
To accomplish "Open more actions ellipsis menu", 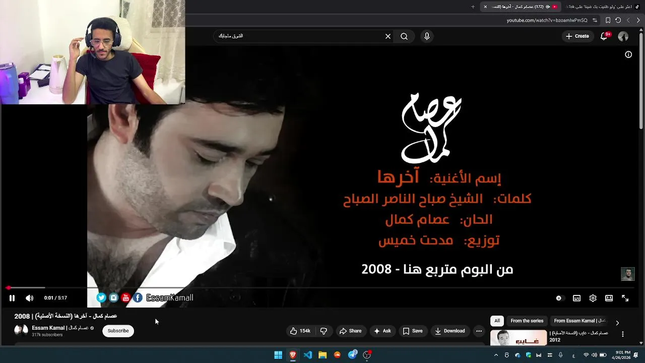I will (x=479, y=331).
